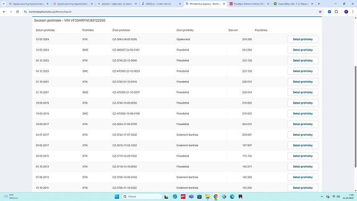Open Microsoft Store taskbar icon
357x201 pixels.
click(199, 197)
